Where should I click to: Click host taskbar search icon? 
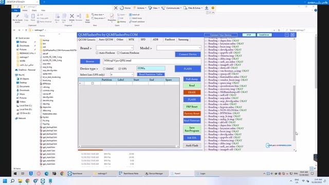tap(12, 181)
